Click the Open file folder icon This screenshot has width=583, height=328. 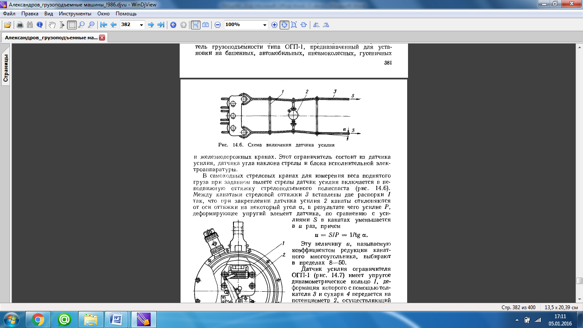tap(8, 25)
